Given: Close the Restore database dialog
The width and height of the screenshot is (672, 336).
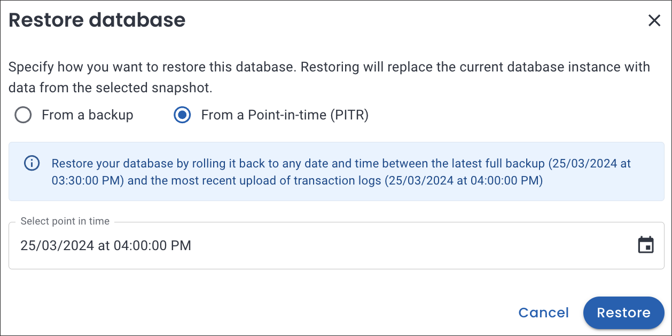Looking at the screenshot, I should pos(654,21).
